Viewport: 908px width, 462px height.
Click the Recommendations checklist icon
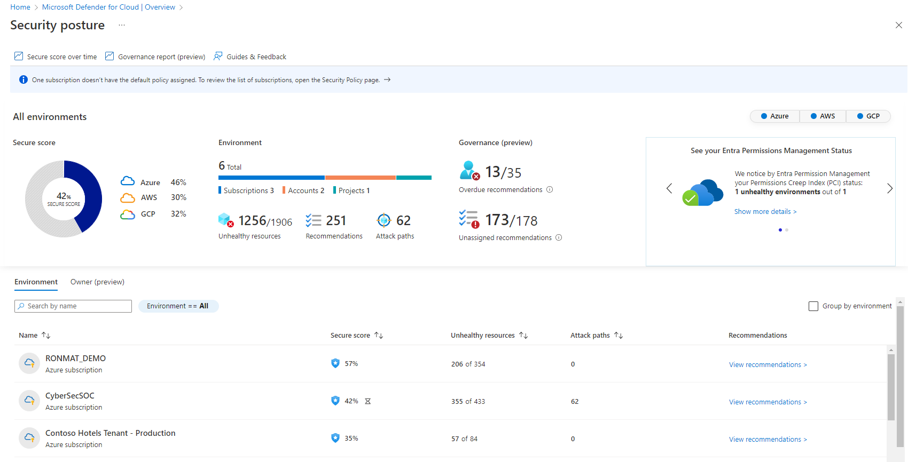313,220
